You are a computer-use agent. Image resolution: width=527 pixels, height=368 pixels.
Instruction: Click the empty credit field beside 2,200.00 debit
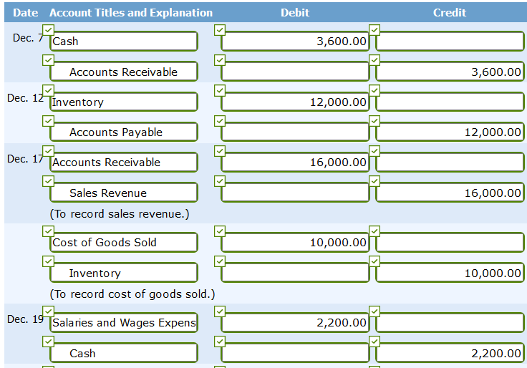pyautogui.click(x=450, y=323)
